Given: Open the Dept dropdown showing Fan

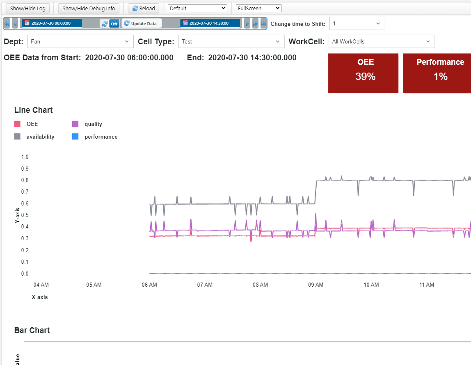Looking at the screenshot, I should [x=80, y=41].
